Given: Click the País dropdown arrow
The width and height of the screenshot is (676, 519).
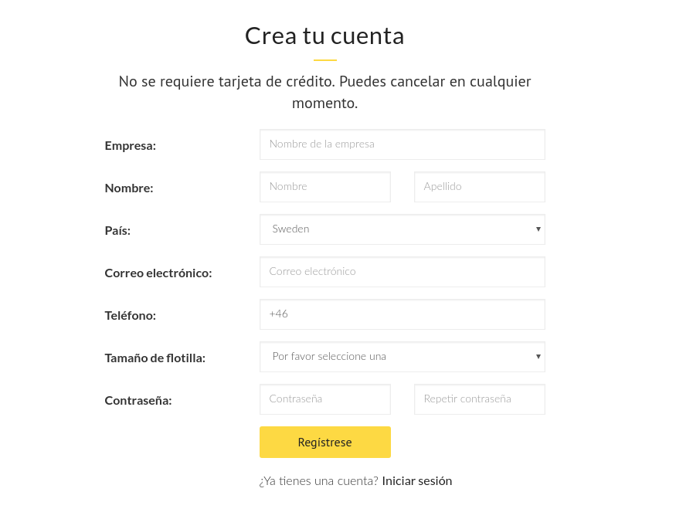Looking at the screenshot, I should [538, 229].
